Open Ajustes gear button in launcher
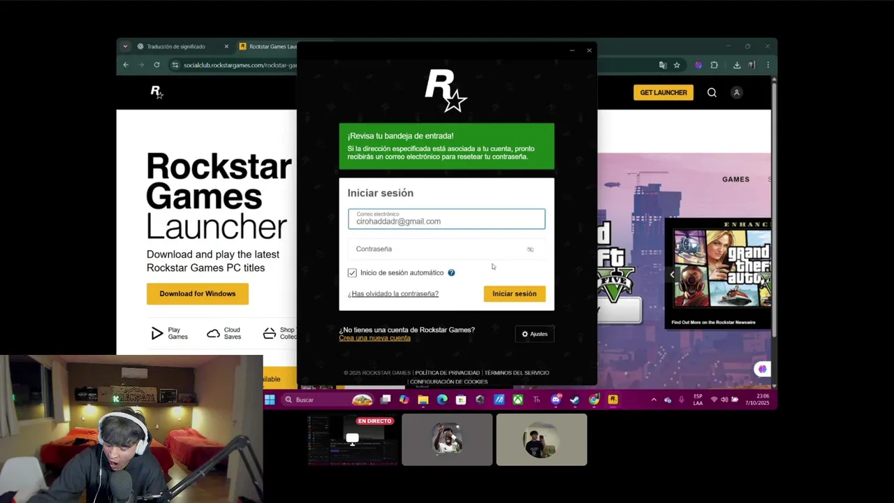 [x=534, y=334]
